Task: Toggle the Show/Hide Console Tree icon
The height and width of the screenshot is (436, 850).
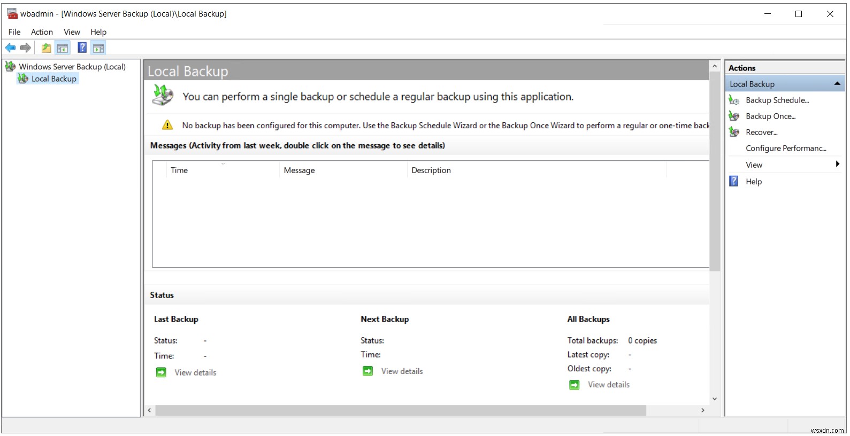Action: tap(63, 48)
